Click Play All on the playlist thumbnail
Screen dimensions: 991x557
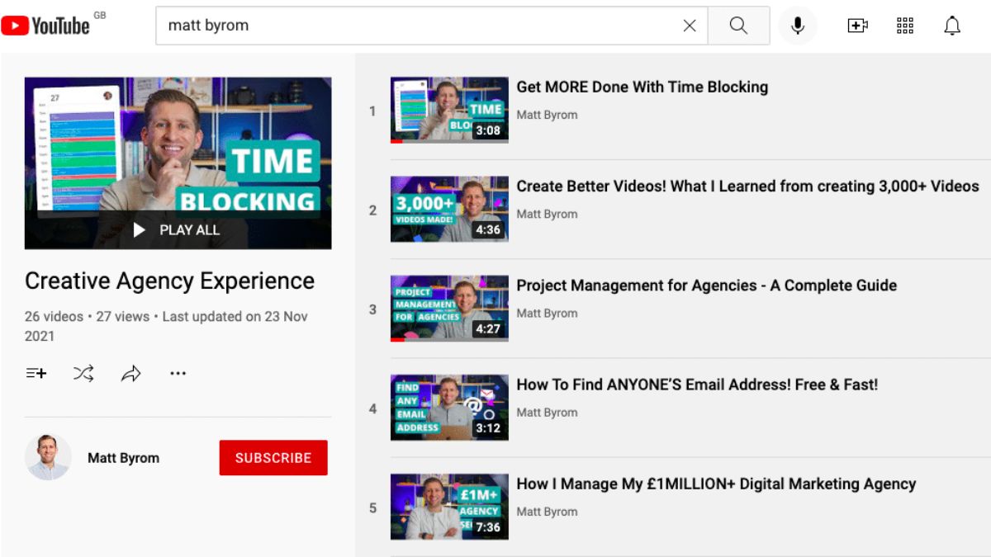[178, 230]
